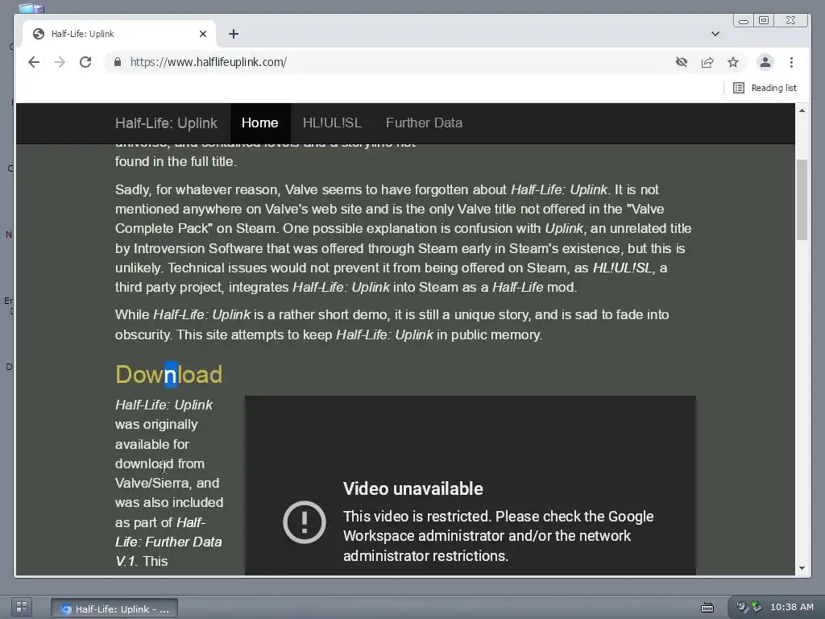Click the 'Sadly, for whatever reason' paragraph
This screenshot has width=825, height=619.
click(403, 239)
